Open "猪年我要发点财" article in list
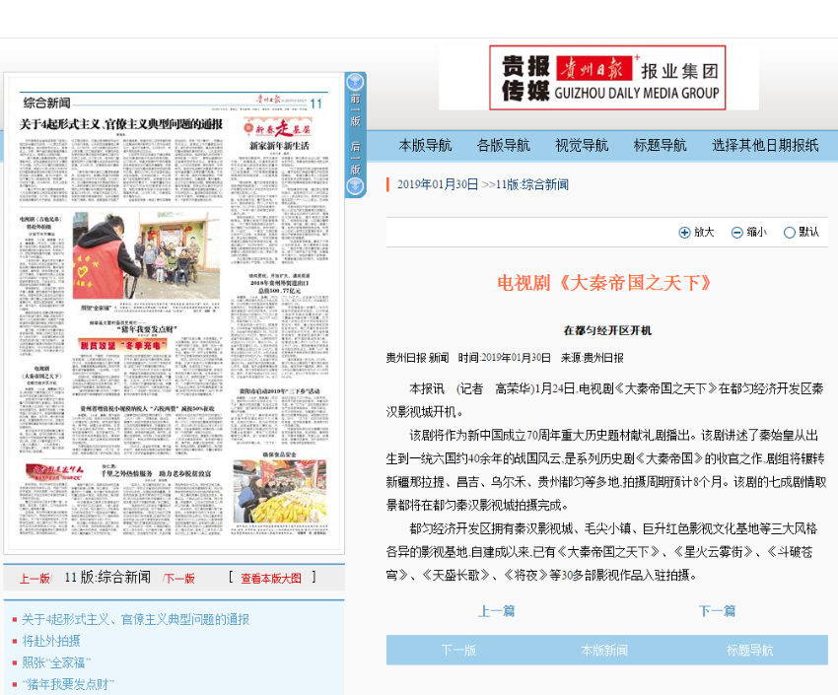This screenshot has height=695, width=838. point(68,684)
